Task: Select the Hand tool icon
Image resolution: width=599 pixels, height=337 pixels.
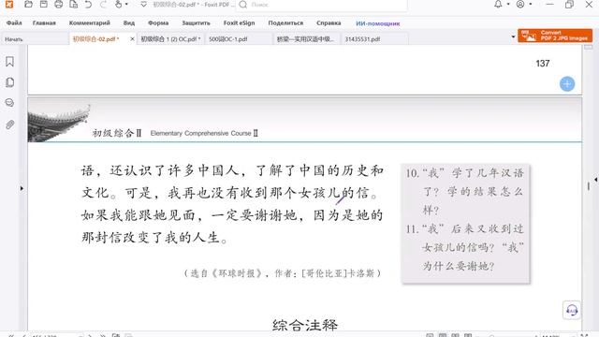Action: click(119, 4)
